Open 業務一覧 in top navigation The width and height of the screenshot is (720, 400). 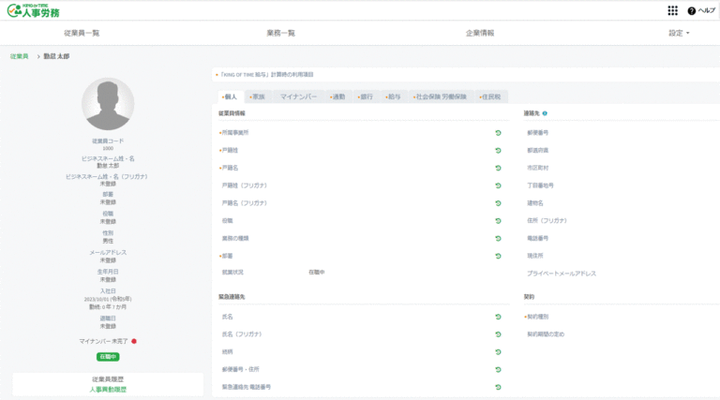coord(280,33)
